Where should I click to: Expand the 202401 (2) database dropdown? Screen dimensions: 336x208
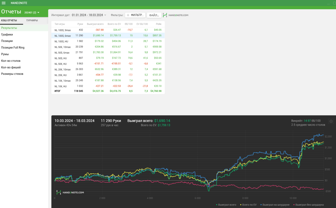32,13
